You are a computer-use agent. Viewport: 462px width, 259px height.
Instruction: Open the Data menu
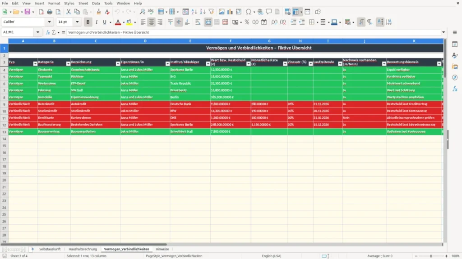(96, 3)
